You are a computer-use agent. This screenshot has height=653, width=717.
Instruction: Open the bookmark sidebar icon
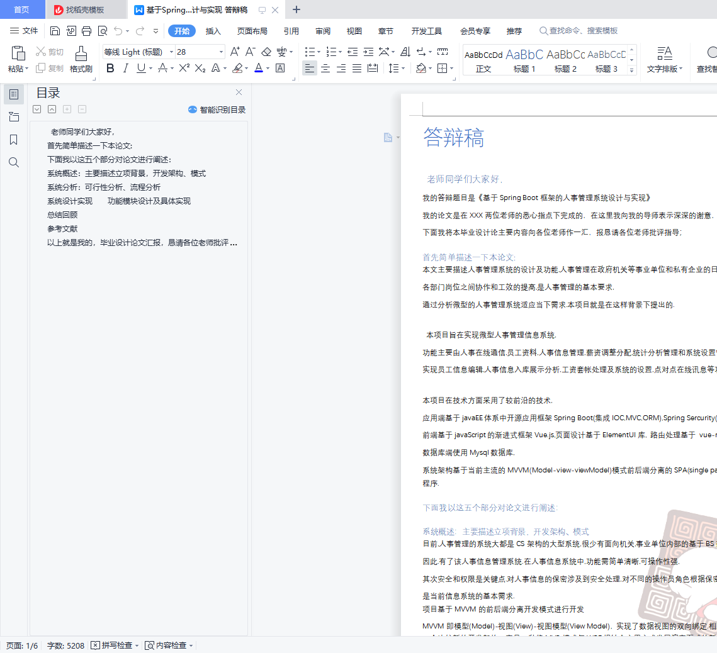click(14, 140)
